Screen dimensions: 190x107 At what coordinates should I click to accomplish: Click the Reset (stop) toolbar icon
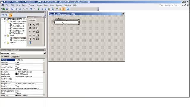tap(45, 9)
